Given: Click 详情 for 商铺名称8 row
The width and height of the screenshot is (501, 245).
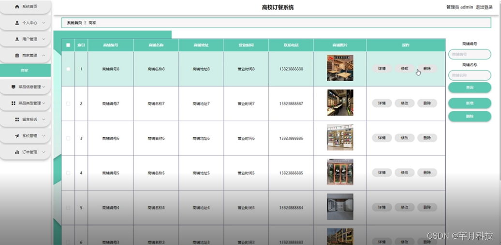Looking at the screenshot, I should (382, 69).
